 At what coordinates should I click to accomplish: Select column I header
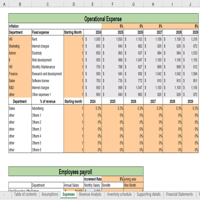[x=172, y=4]
